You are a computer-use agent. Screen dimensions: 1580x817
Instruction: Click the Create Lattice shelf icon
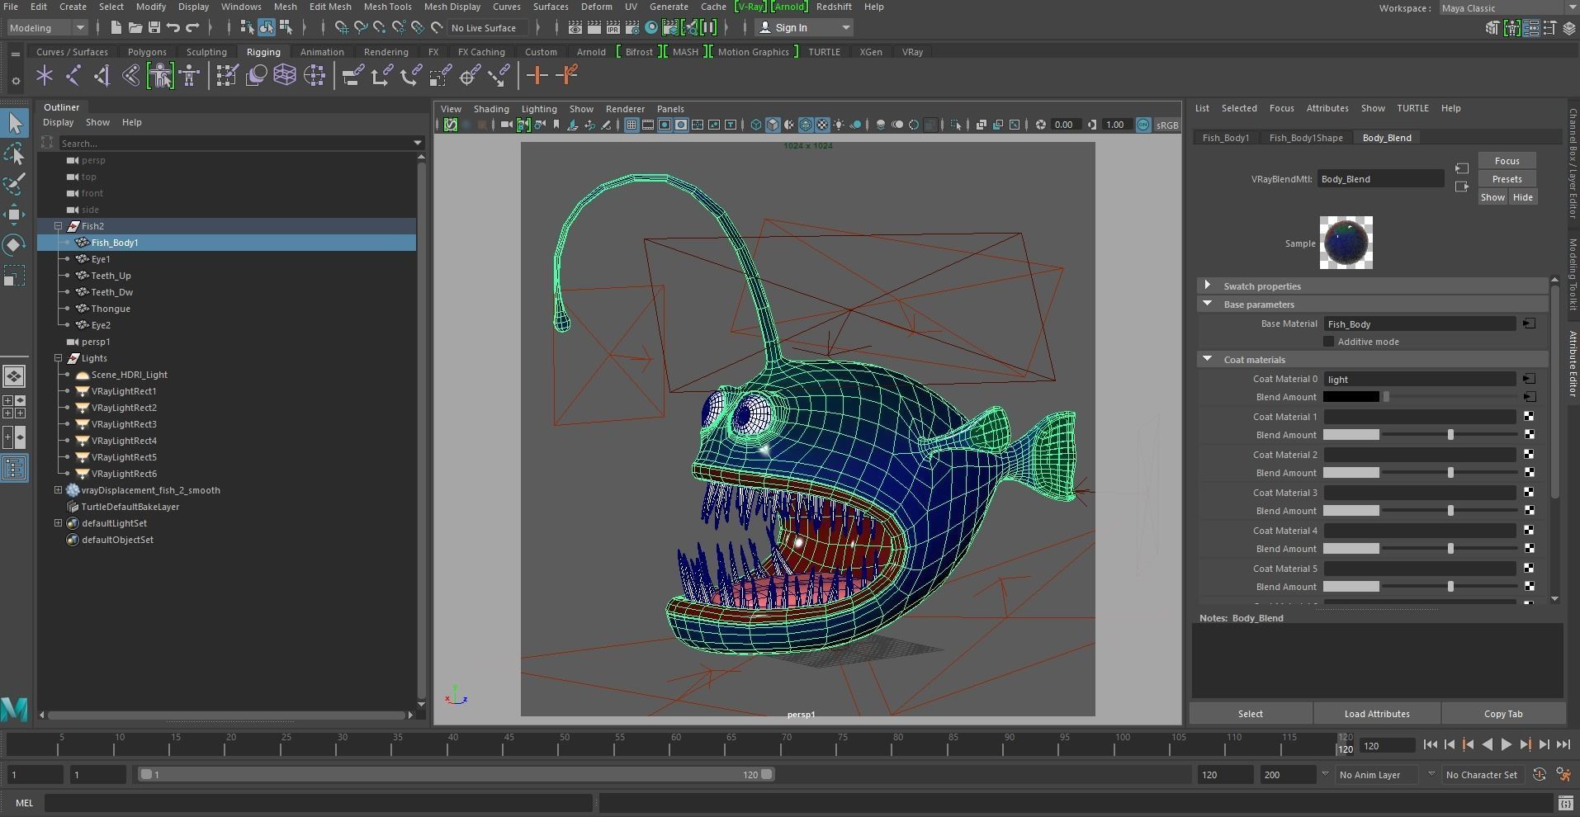pos(285,76)
